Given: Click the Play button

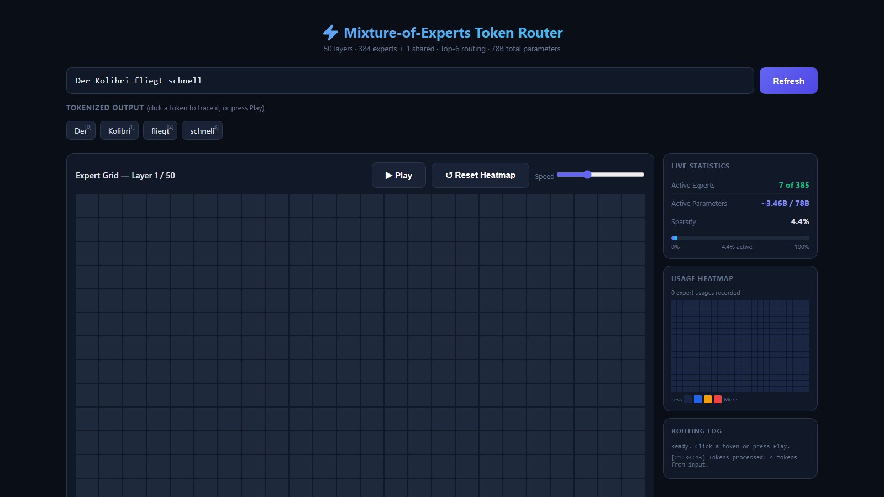Looking at the screenshot, I should point(399,175).
